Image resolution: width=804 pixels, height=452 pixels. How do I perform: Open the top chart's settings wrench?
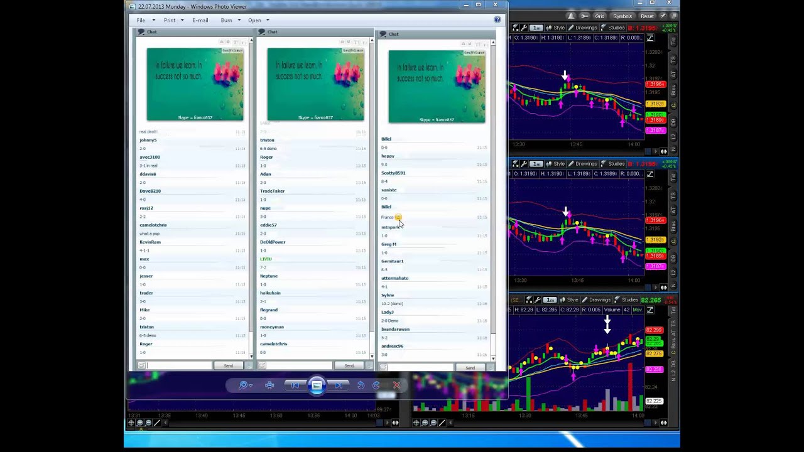coord(523,28)
